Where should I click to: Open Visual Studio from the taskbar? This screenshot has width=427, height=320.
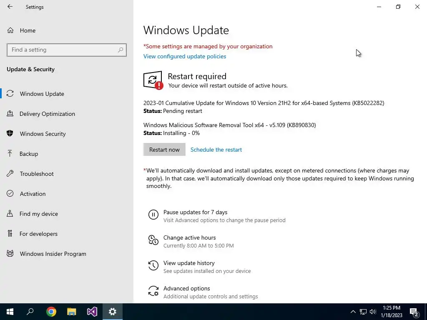point(92,312)
